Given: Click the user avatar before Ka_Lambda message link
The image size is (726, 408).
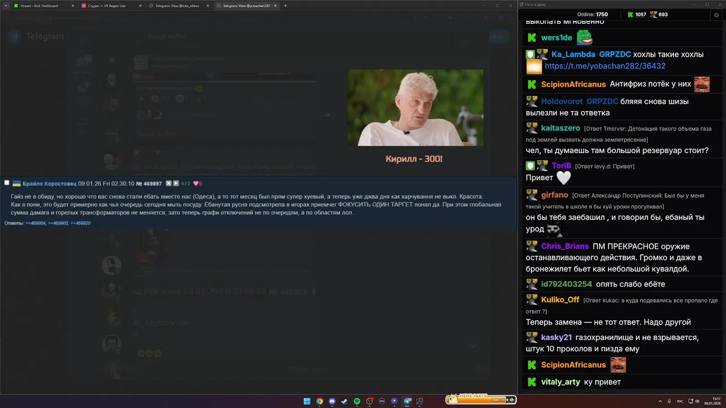Looking at the screenshot, I should tap(534, 67).
